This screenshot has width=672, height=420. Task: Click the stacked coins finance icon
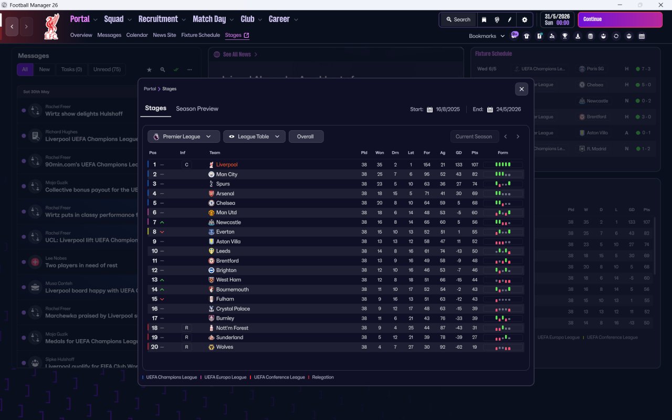click(x=591, y=36)
